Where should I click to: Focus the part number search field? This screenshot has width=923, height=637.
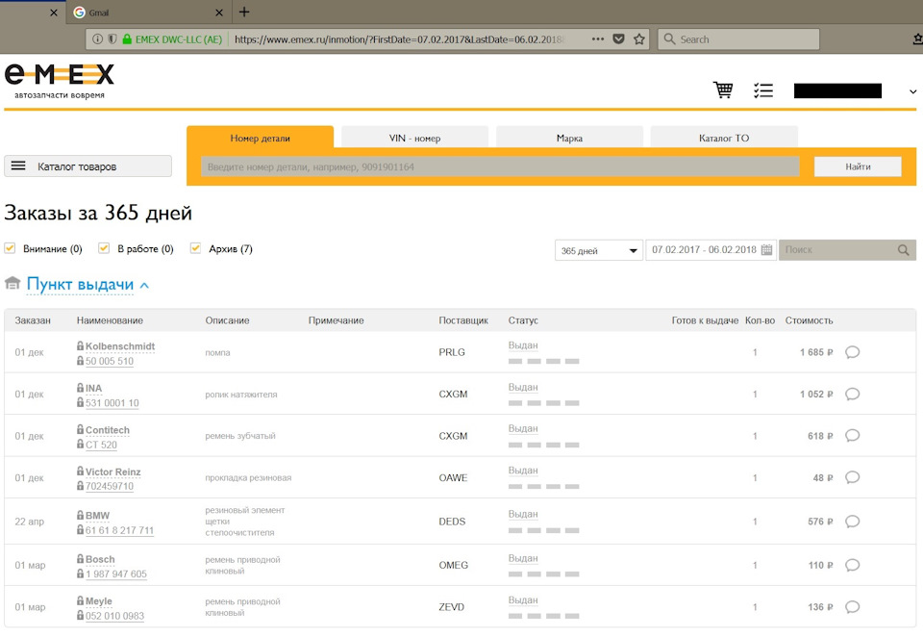tap(500, 166)
